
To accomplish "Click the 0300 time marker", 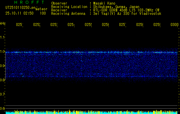I will (175, 25).
